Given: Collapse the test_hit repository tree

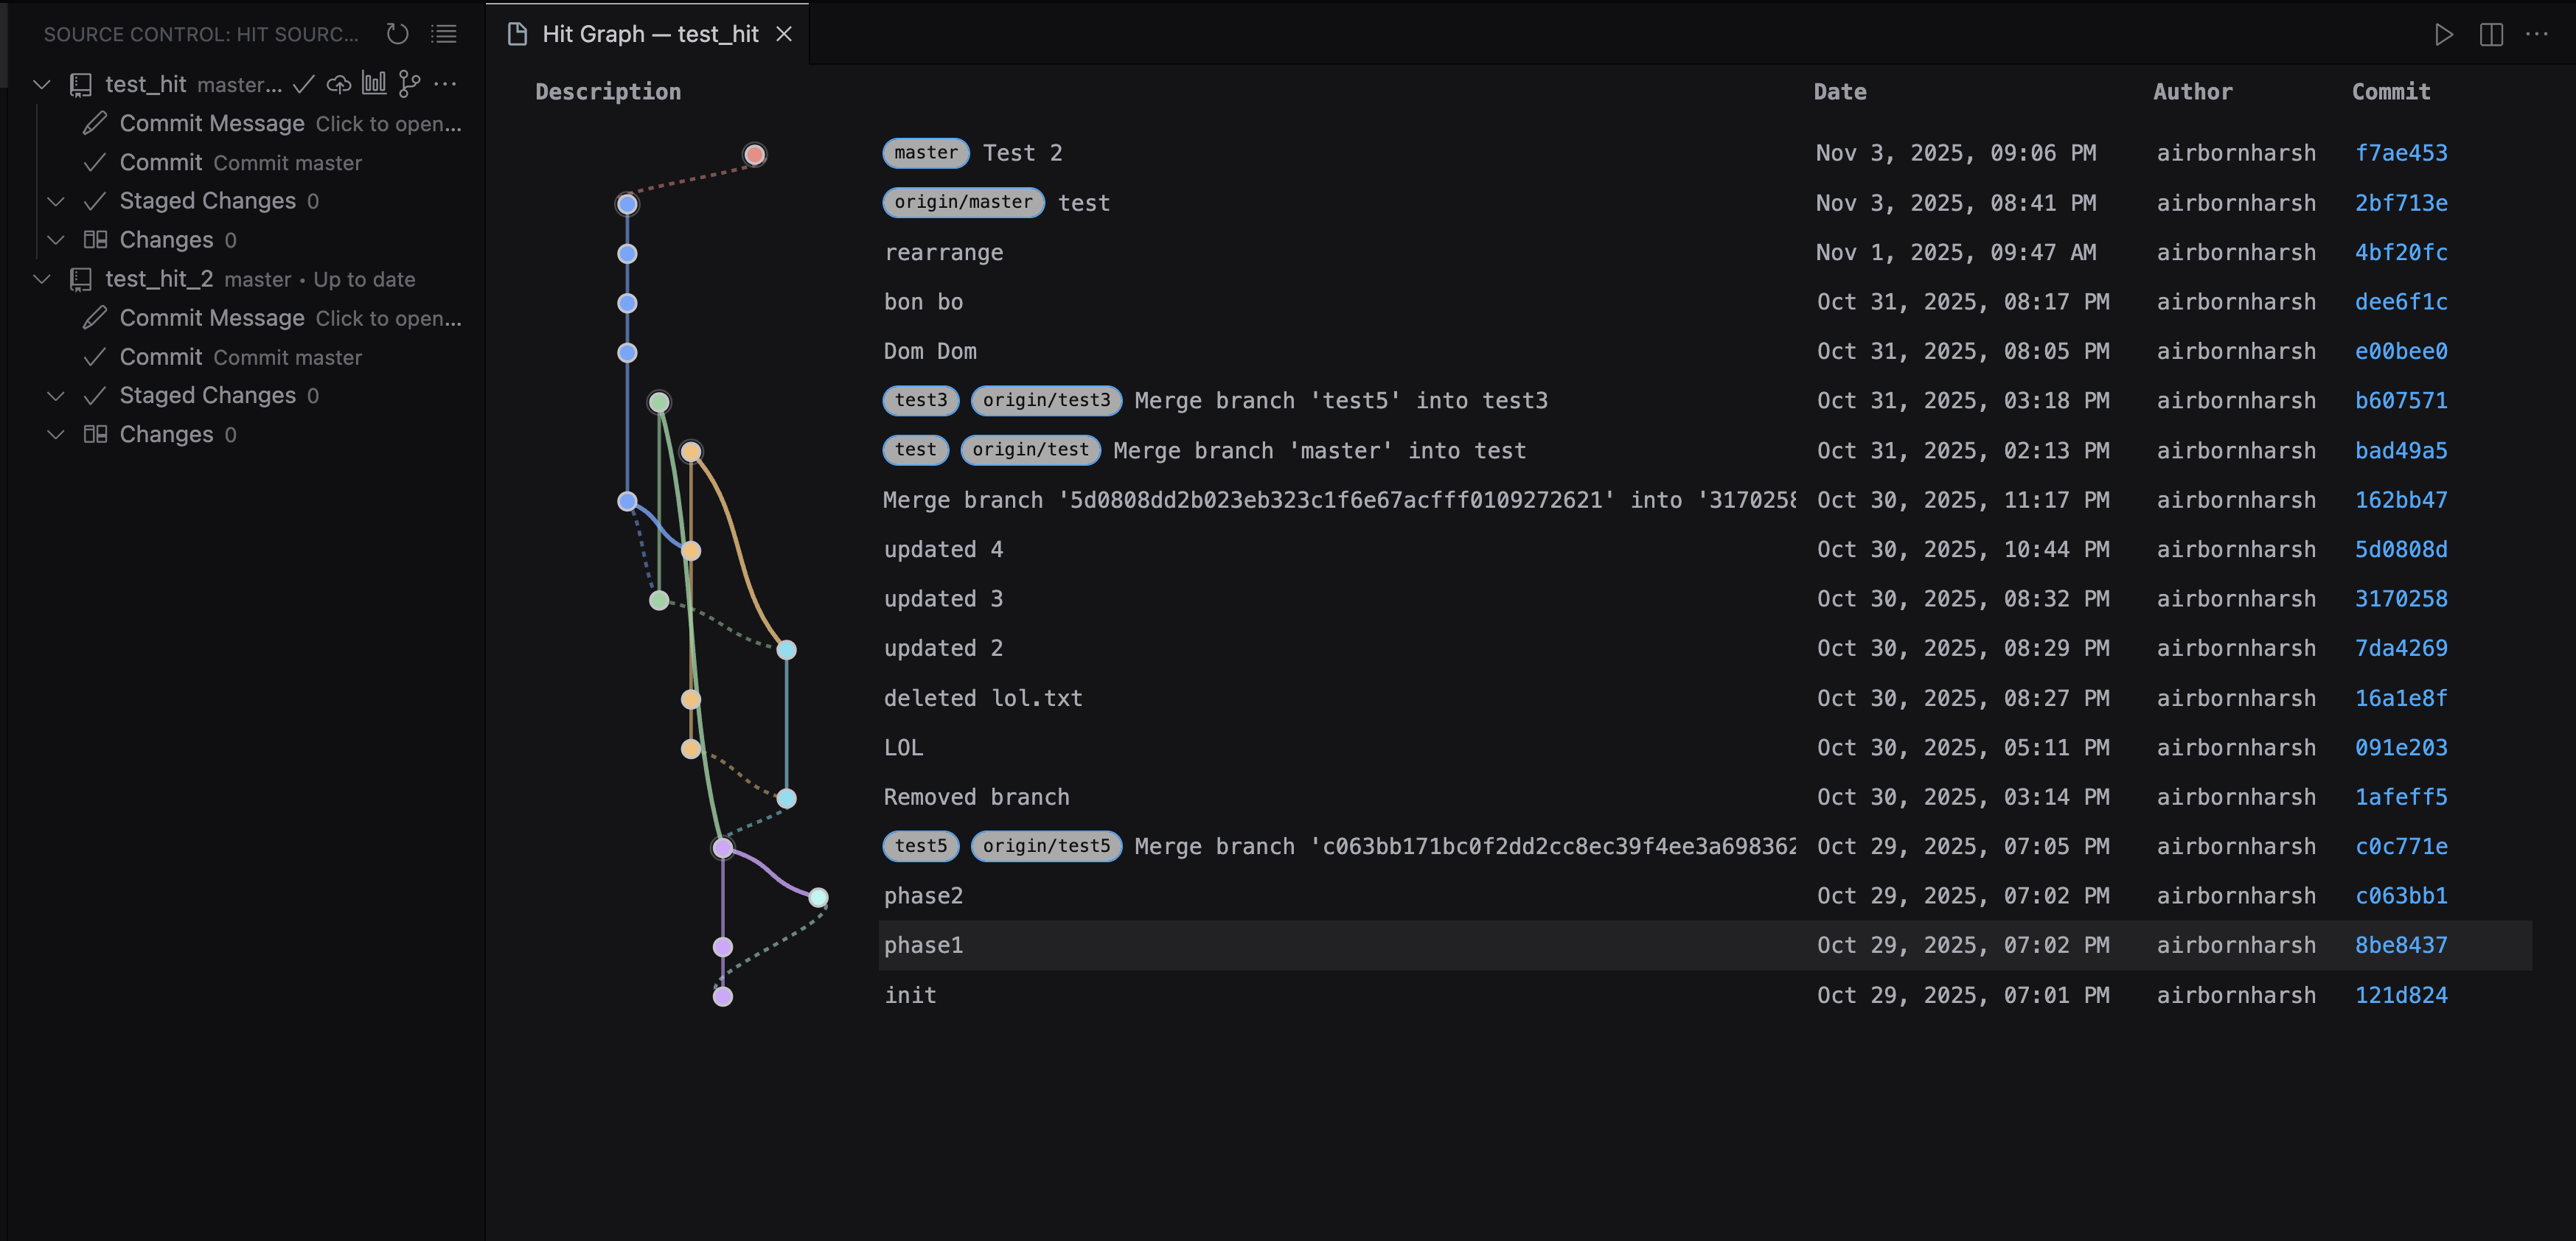Looking at the screenshot, I should point(42,84).
